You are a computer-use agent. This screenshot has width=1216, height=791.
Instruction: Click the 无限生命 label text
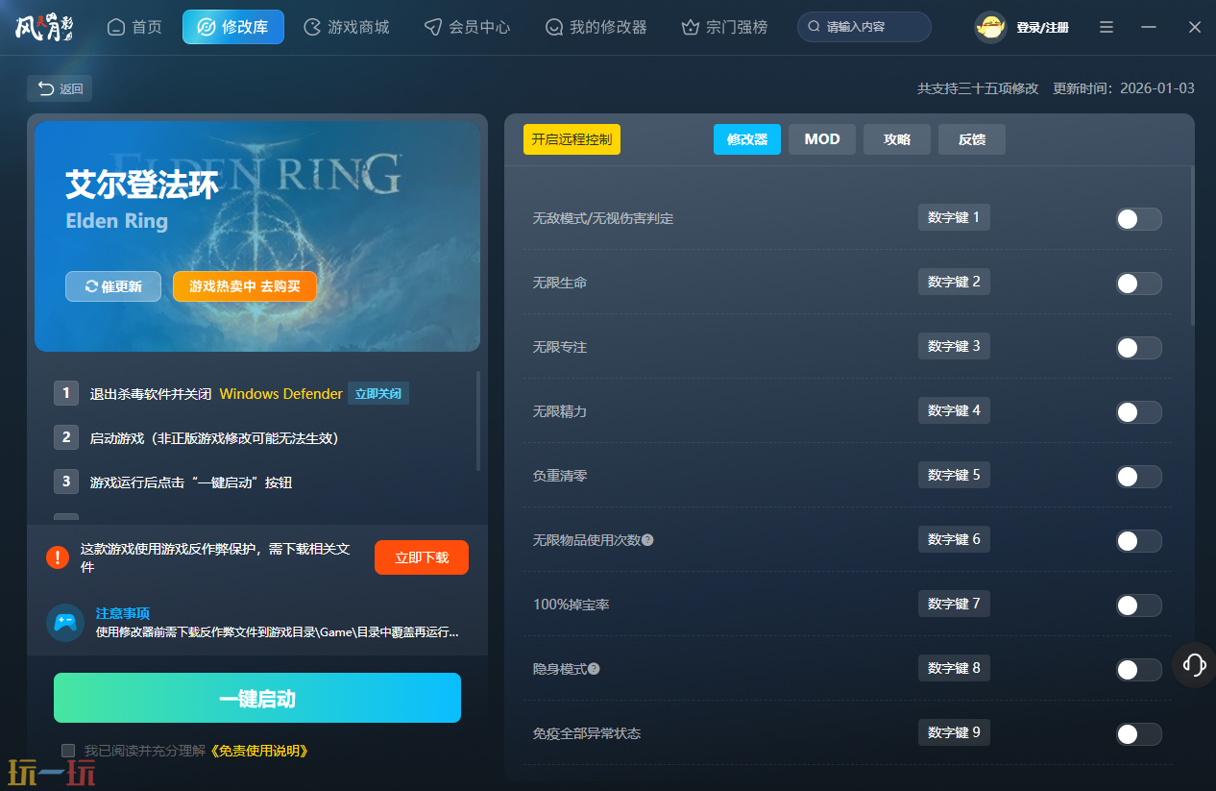[560, 284]
